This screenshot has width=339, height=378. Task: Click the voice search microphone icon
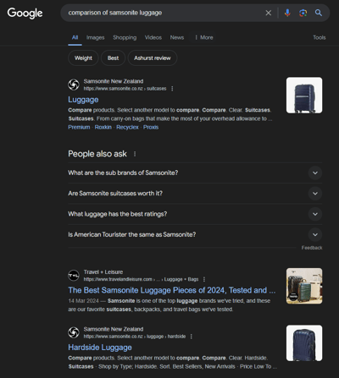287,13
